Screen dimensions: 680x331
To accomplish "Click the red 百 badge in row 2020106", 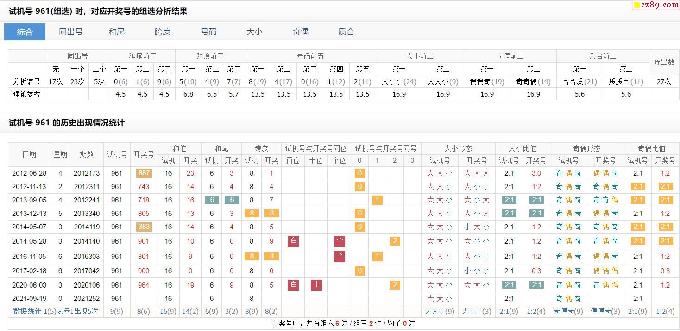I will (x=293, y=285).
